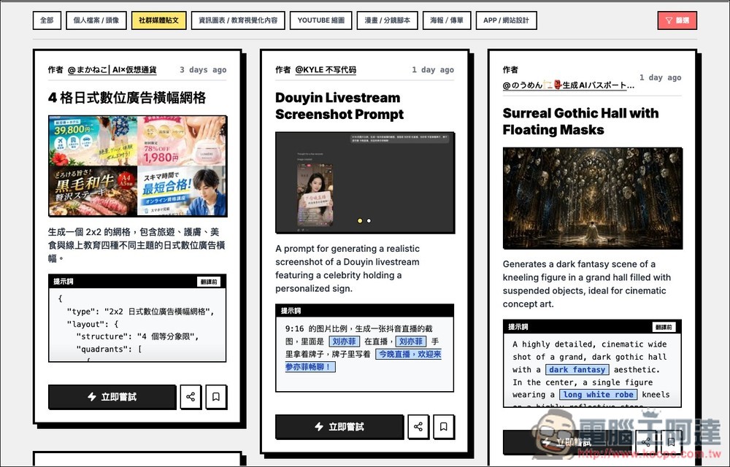
Task: Switch to the 全部 category tab
Action: (x=46, y=20)
